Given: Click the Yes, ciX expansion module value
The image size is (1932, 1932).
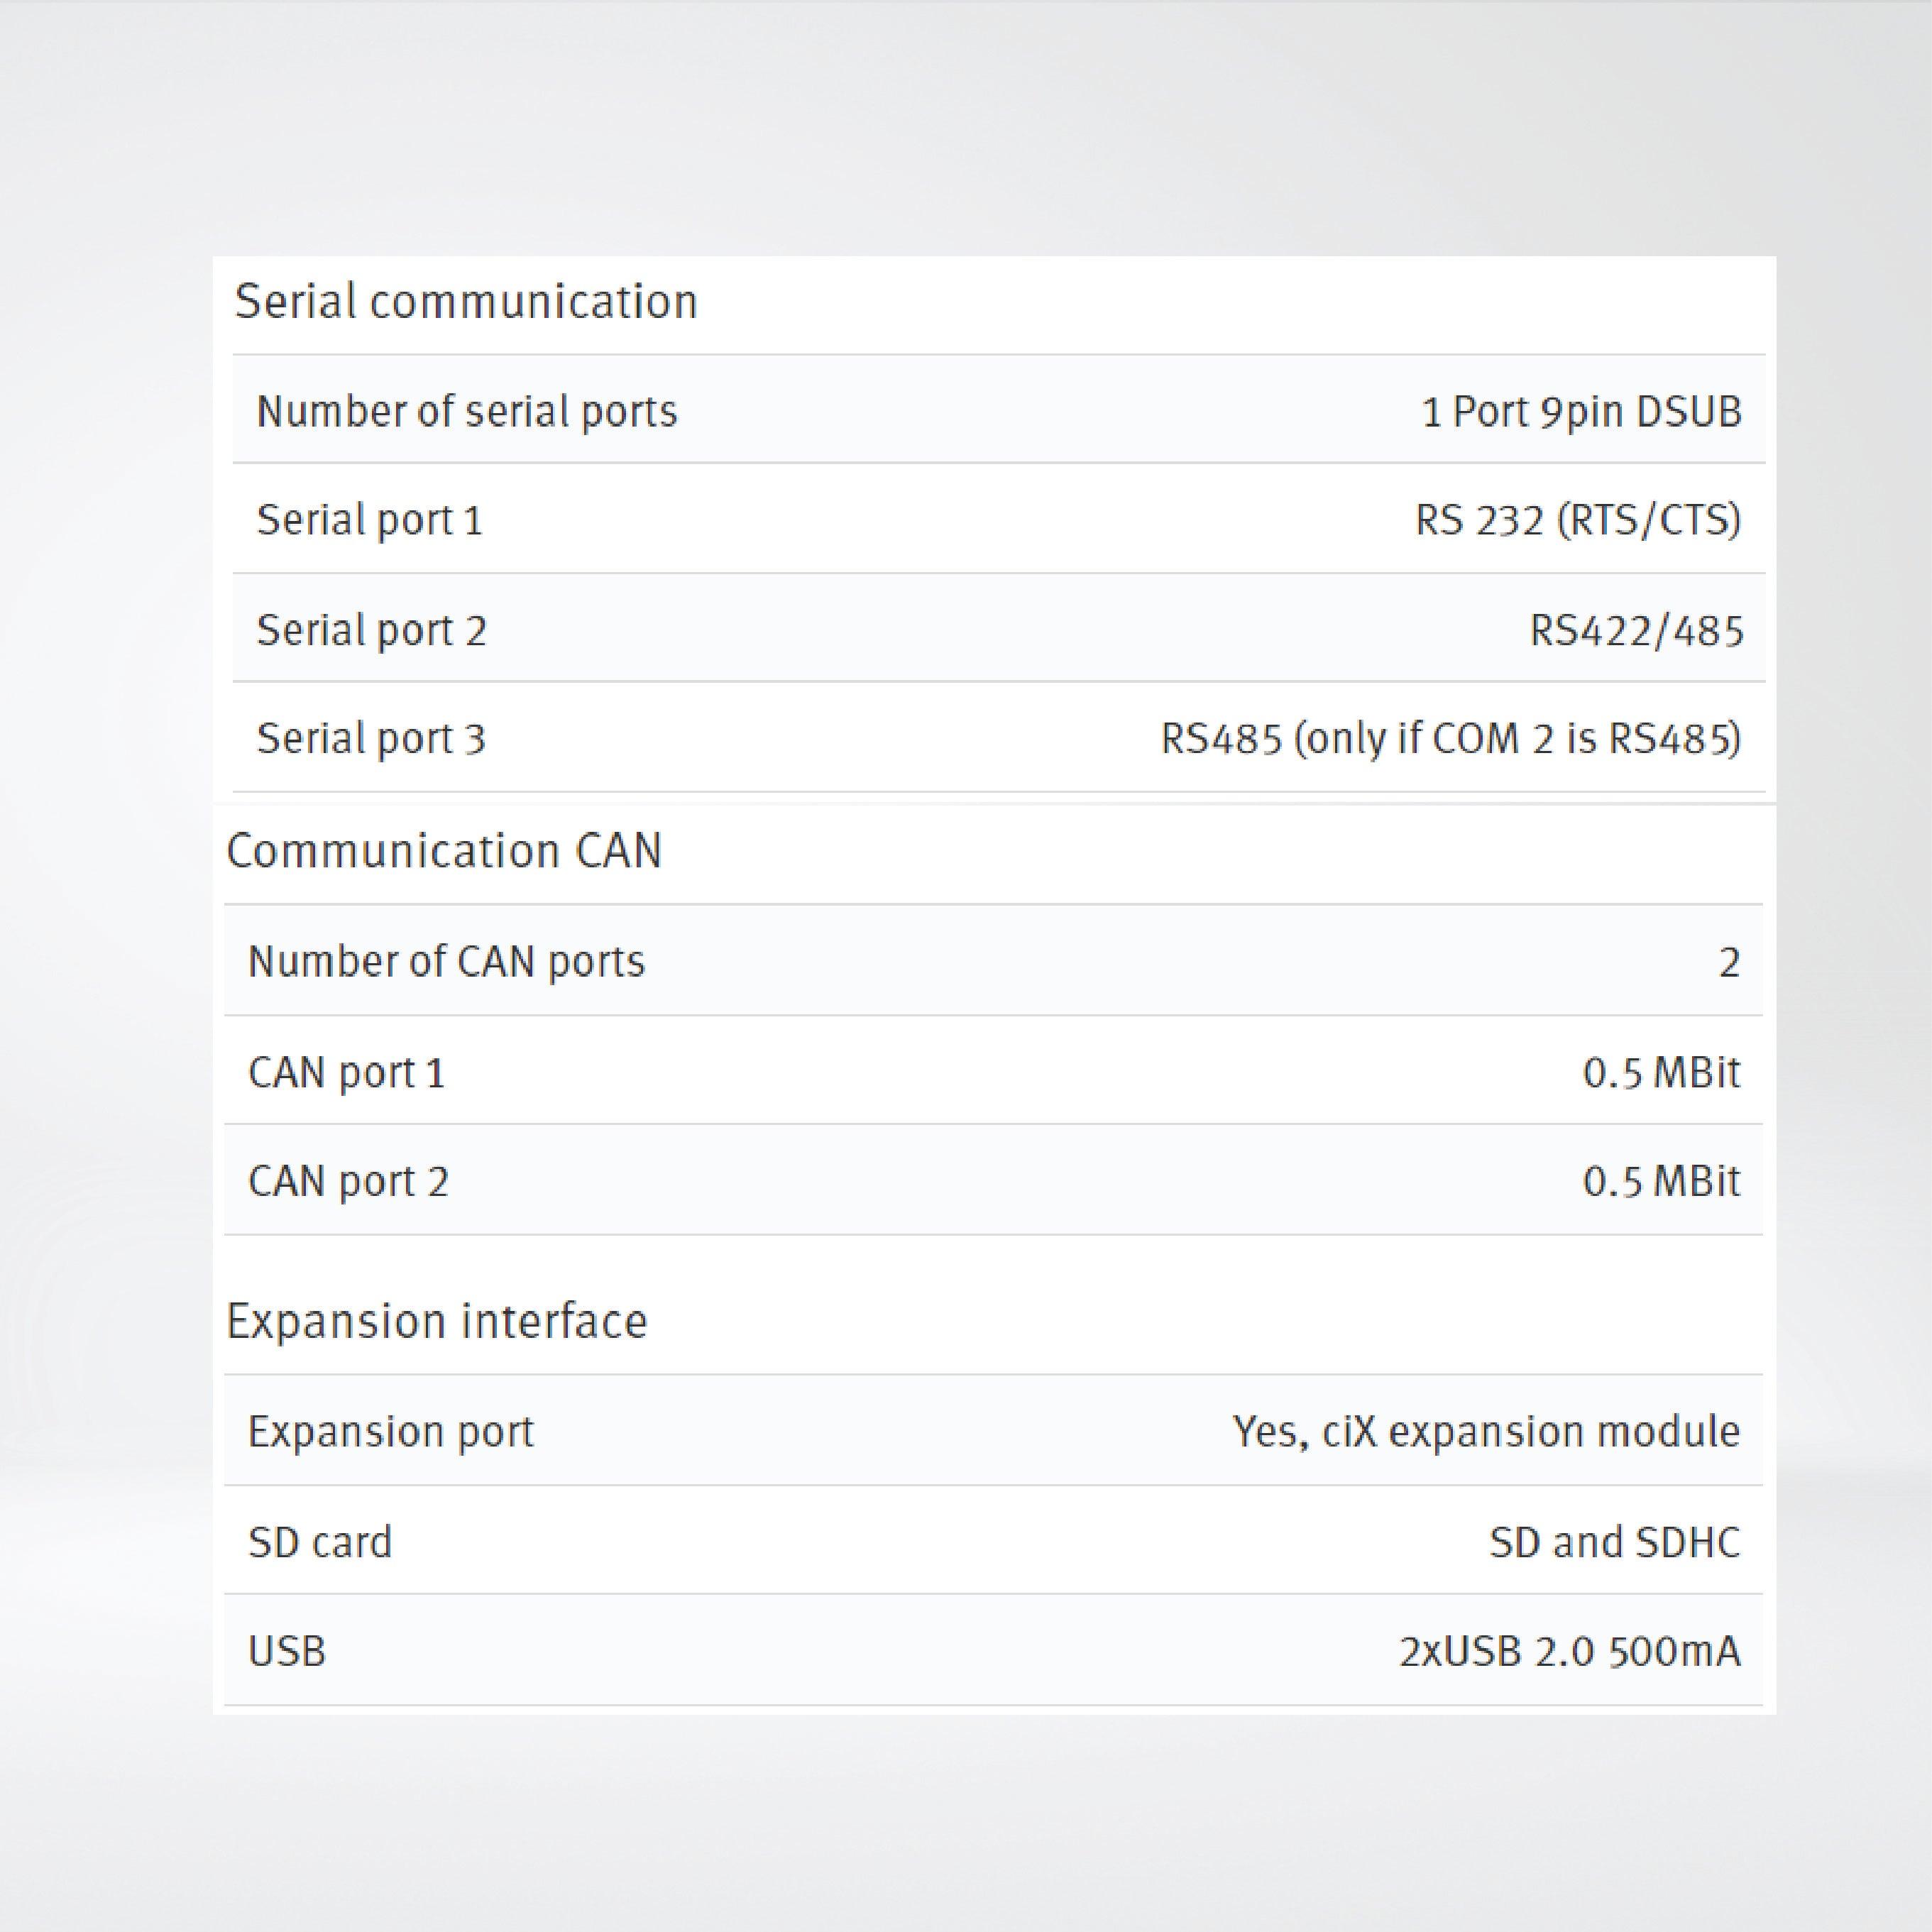Looking at the screenshot, I should coord(1486,1431).
